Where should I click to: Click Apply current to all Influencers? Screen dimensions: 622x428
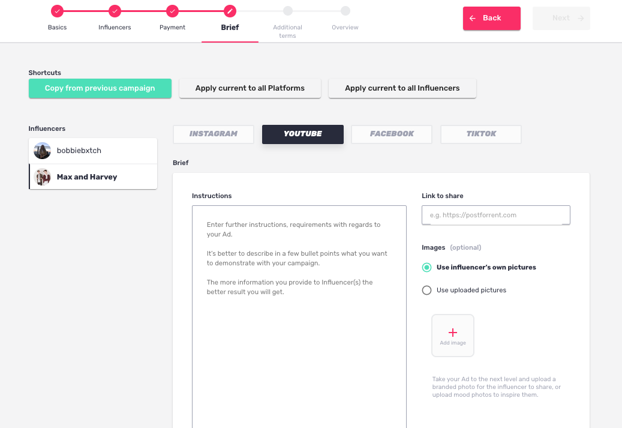(x=402, y=88)
